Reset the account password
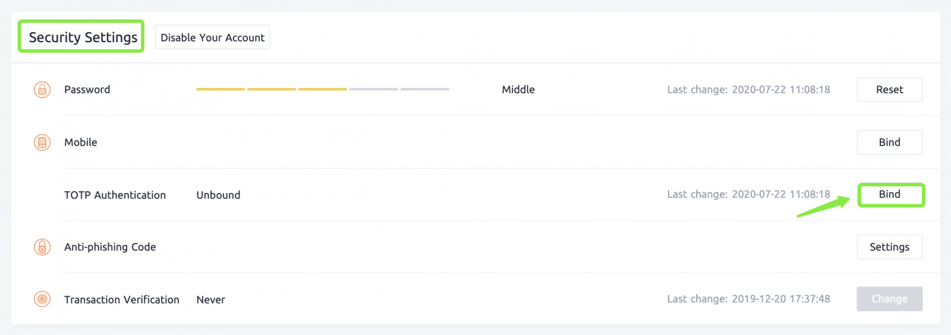Screen dimensions: 951x335 point(889,90)
